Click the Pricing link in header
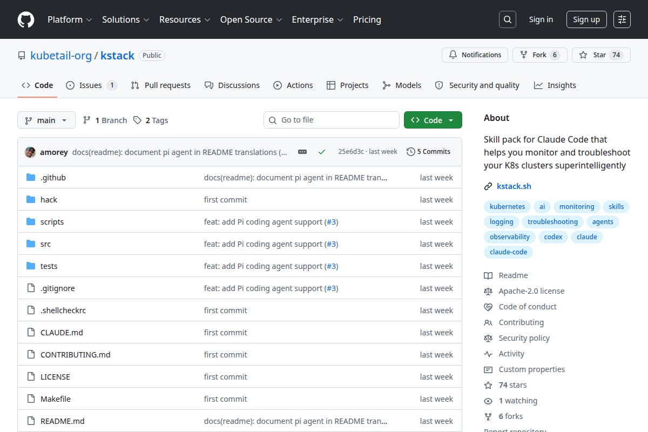648x432 pixels. pos(367,19)
